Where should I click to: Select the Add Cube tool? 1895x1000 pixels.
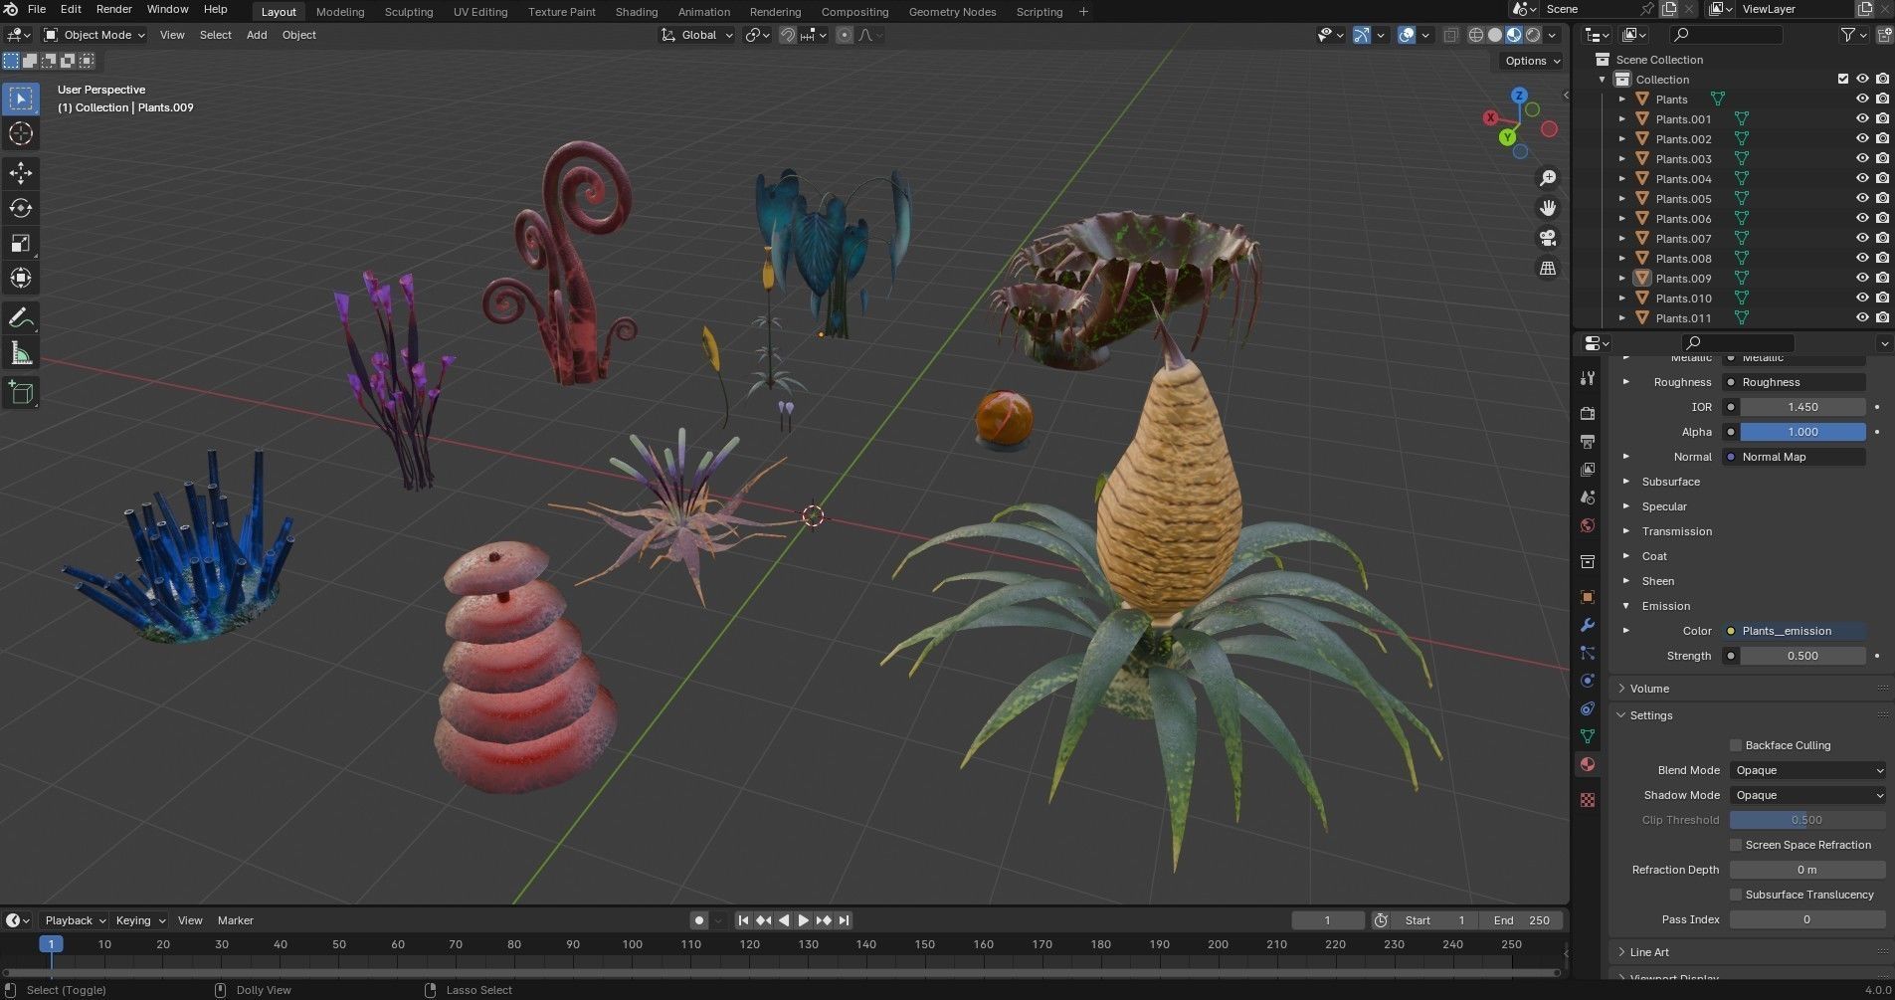click(x=21, y=393)
